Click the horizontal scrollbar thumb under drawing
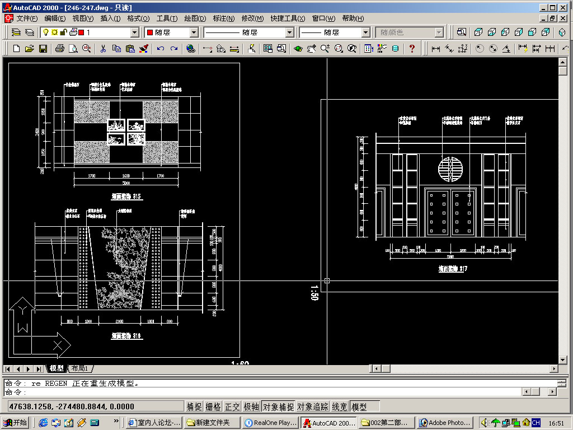Viewport: 573px width, 430px height. tap(386, 368)
